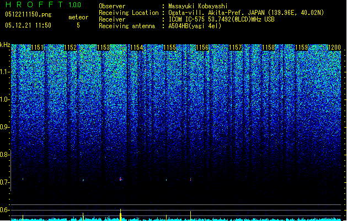Click the HROFFT 1.0.0 title text

(x=44, y=4)
